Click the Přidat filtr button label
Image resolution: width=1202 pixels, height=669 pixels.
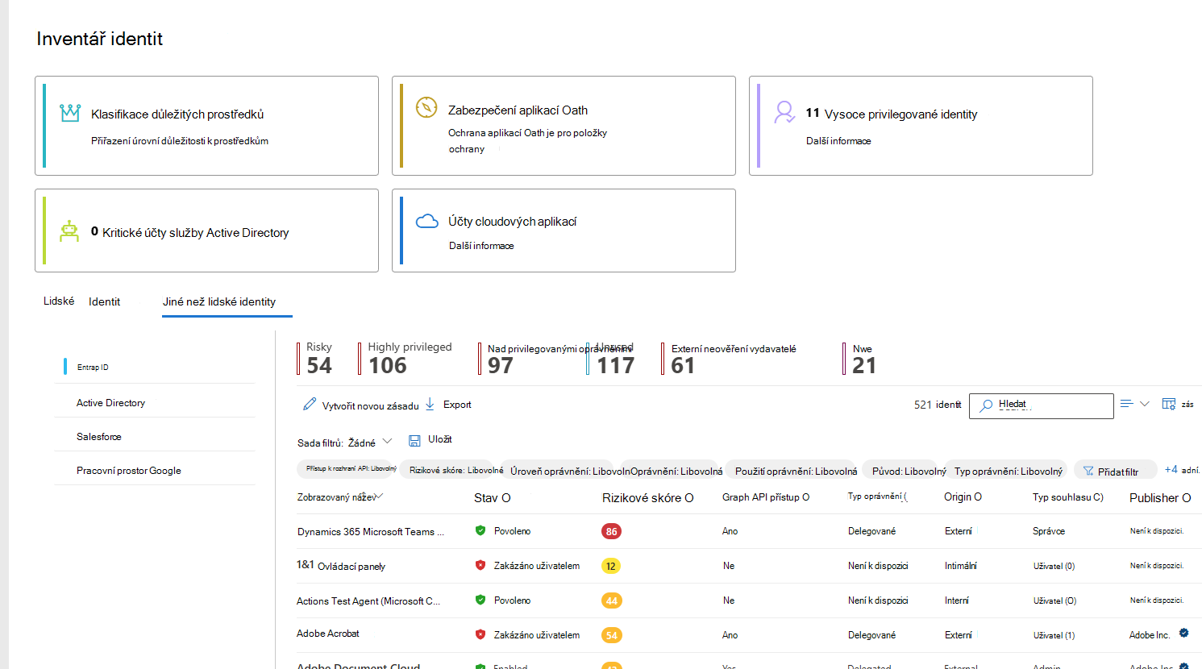coord(1118,472)
